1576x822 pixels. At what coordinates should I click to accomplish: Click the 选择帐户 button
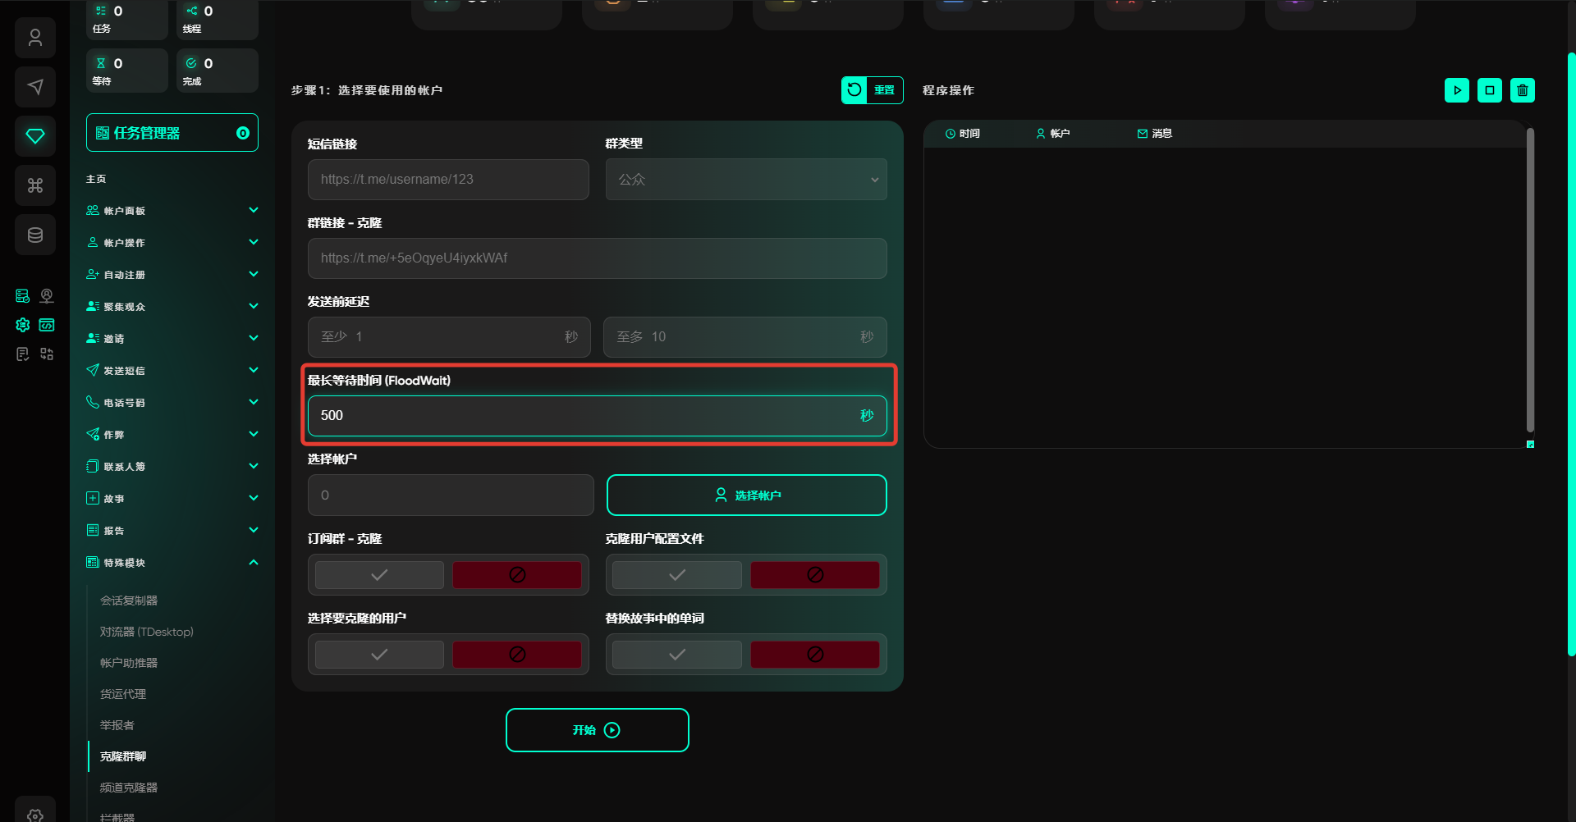[x=746, y=495]
